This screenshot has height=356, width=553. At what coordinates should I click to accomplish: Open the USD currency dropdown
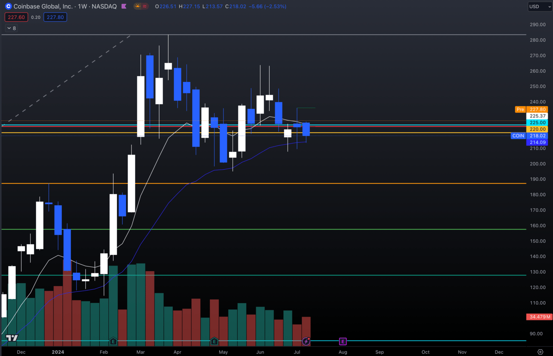pyautogui.click(x=540, y=6)
